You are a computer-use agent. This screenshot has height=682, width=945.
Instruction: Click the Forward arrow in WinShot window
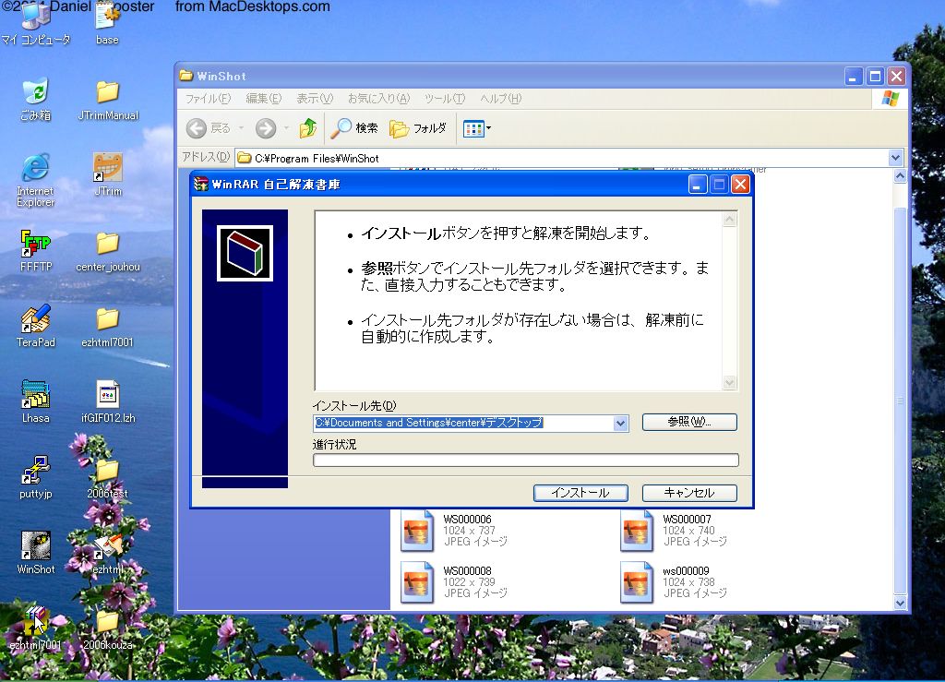266,127
